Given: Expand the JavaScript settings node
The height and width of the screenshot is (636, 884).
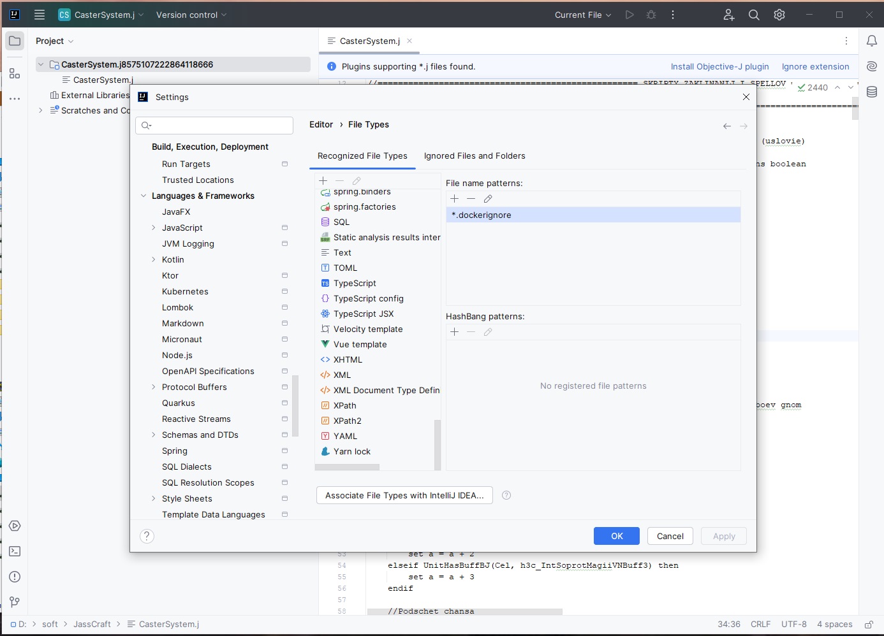Looking at the screenshot, I should (x=153, y=228).
